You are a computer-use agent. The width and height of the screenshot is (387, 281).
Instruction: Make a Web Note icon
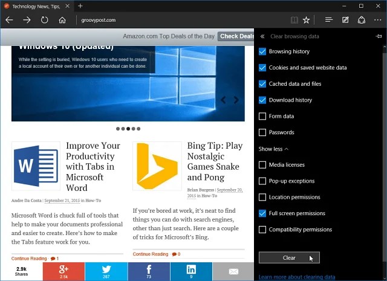coord(345,20)
